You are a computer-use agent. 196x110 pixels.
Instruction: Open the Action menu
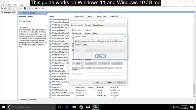(x=9, y=5)
